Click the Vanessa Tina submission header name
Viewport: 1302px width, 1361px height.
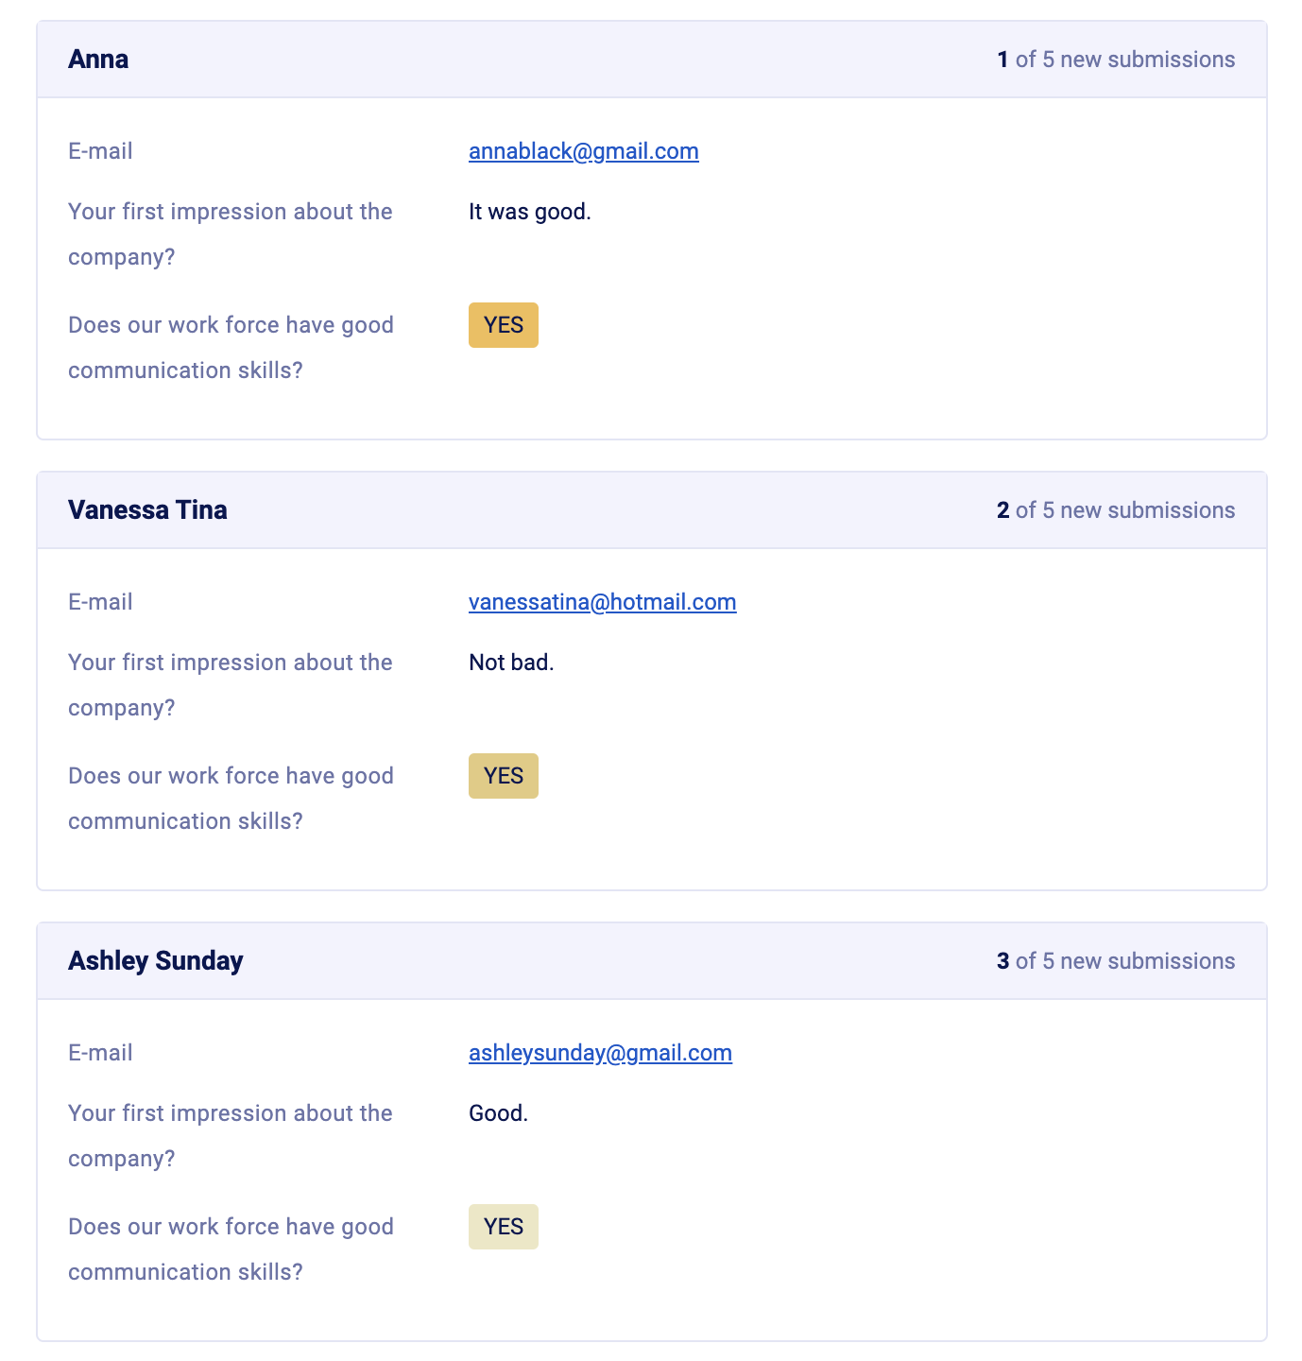click(x=147, y=509)
